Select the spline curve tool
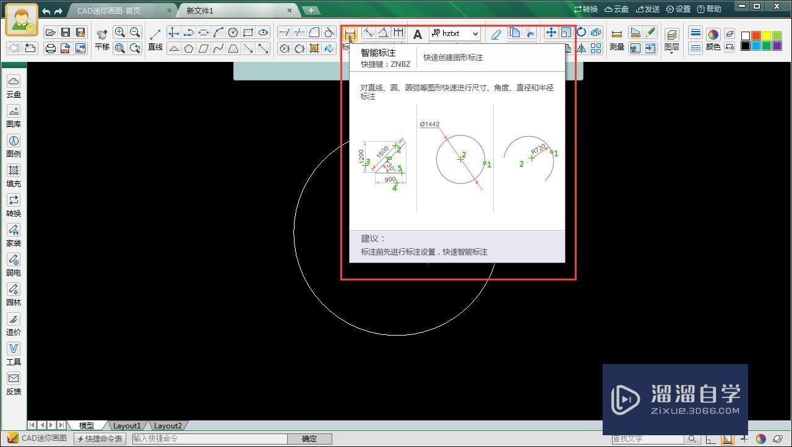This screenshot has width=792, height=447. coord(218,48)
